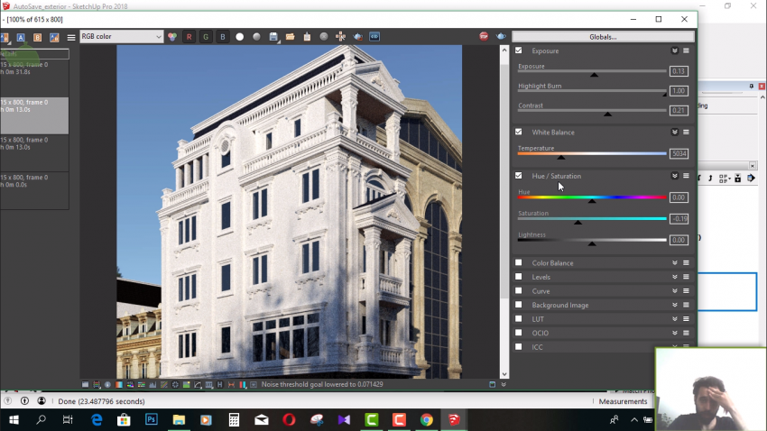Click the Exposure slider handle
The image size is (767, 431).
[x=594, y=75]
